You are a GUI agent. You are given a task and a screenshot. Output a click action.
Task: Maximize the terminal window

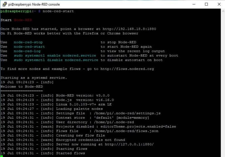[206, 4]
